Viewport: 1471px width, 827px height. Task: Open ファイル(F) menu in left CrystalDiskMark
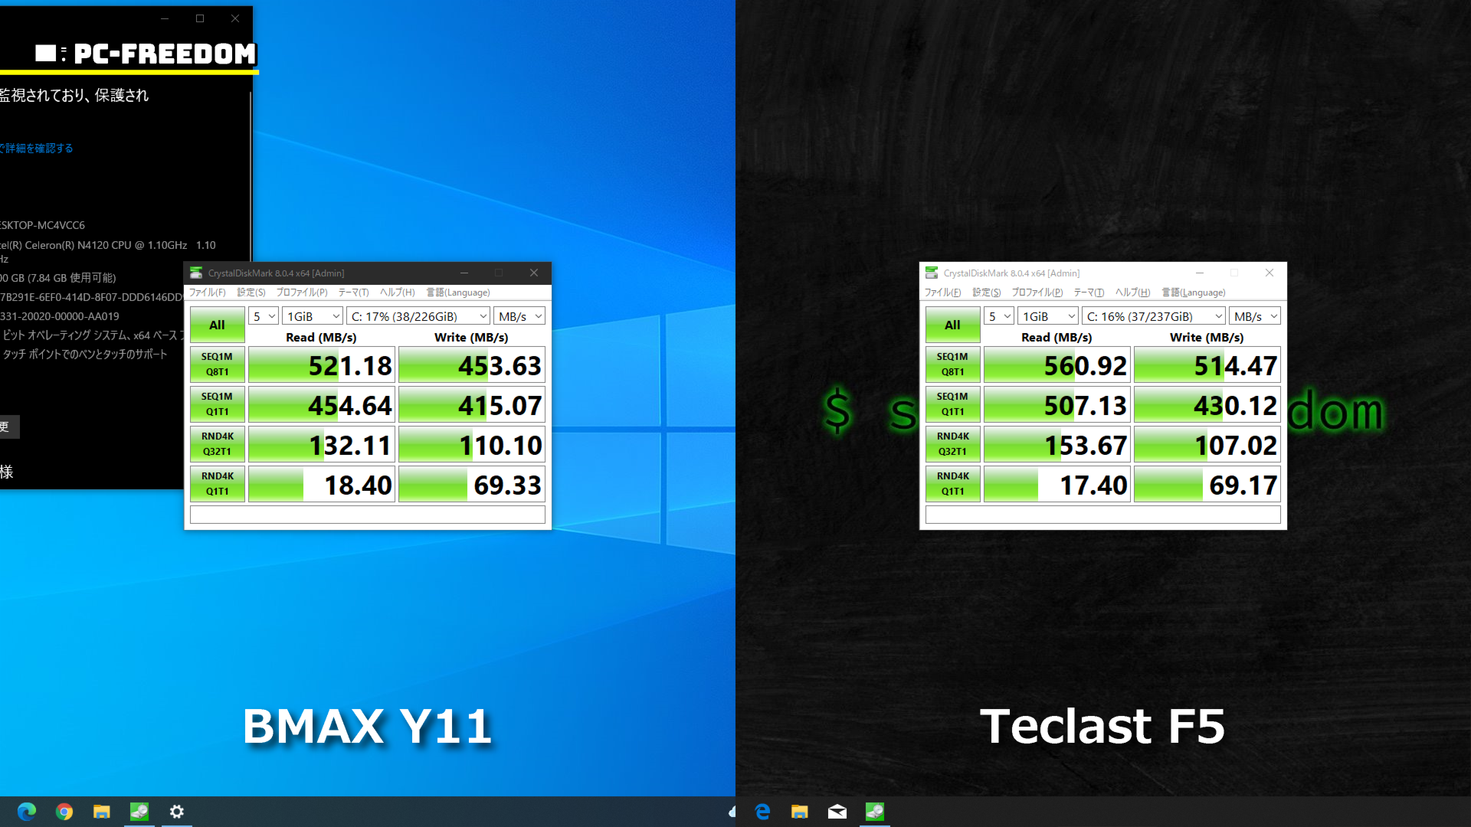point(207,293)
